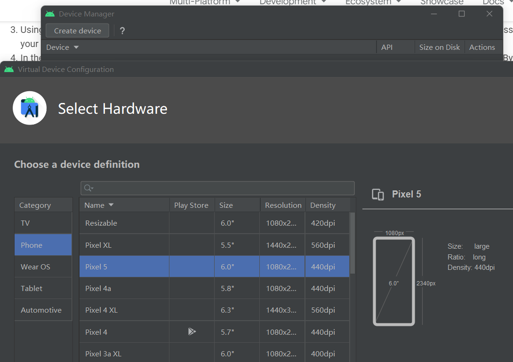Open the Ecosystem menu in the browser page
The width and height of the screenshot is (513, 362).
point(373,2)
